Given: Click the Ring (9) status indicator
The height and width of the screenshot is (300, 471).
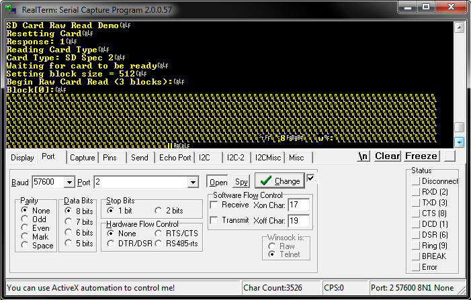Looking at the screenshot, I should point(416,246).
